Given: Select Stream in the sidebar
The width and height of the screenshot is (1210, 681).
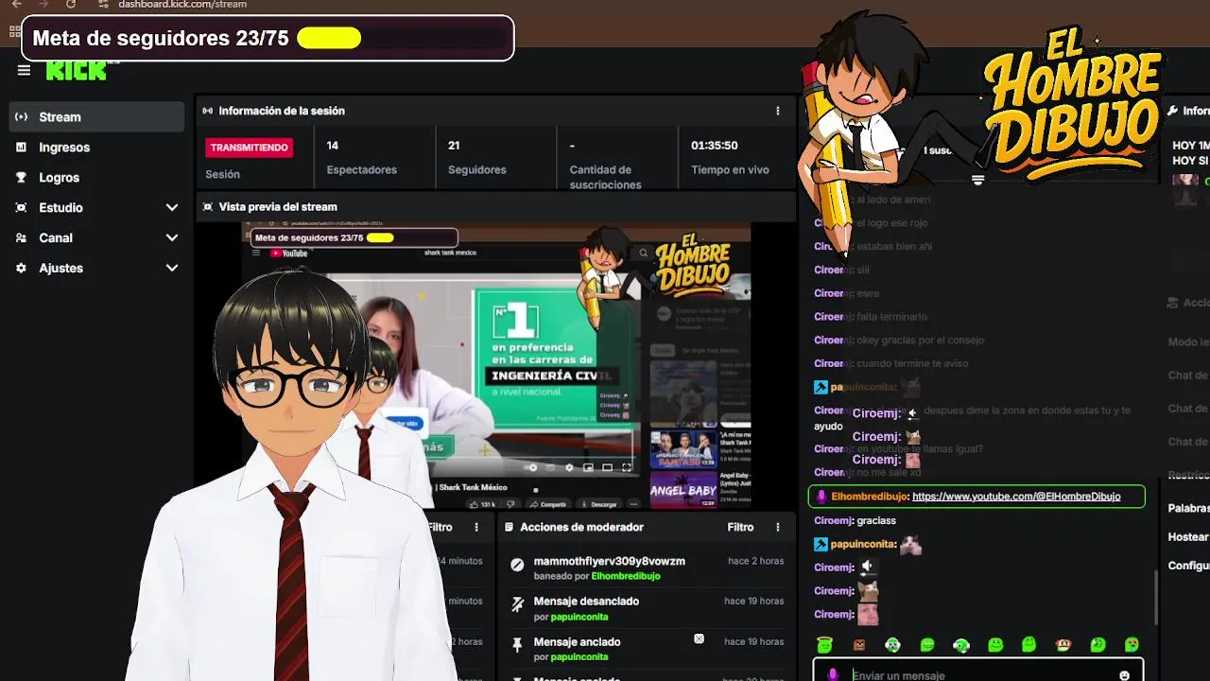Looking at the screenshot, I should [x=96, y=116].
